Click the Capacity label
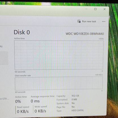 click(x=61, y=96)
